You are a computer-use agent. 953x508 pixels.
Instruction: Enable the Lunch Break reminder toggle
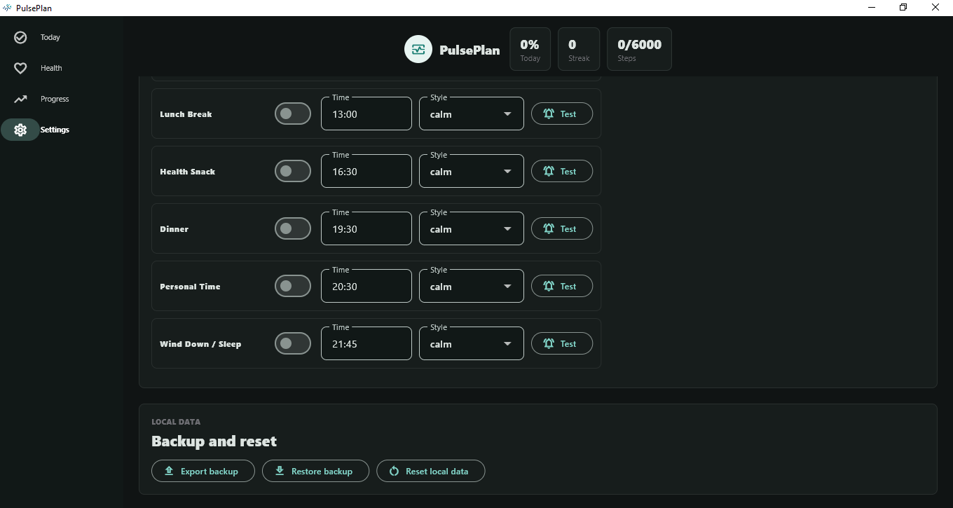tap(293, 114)
